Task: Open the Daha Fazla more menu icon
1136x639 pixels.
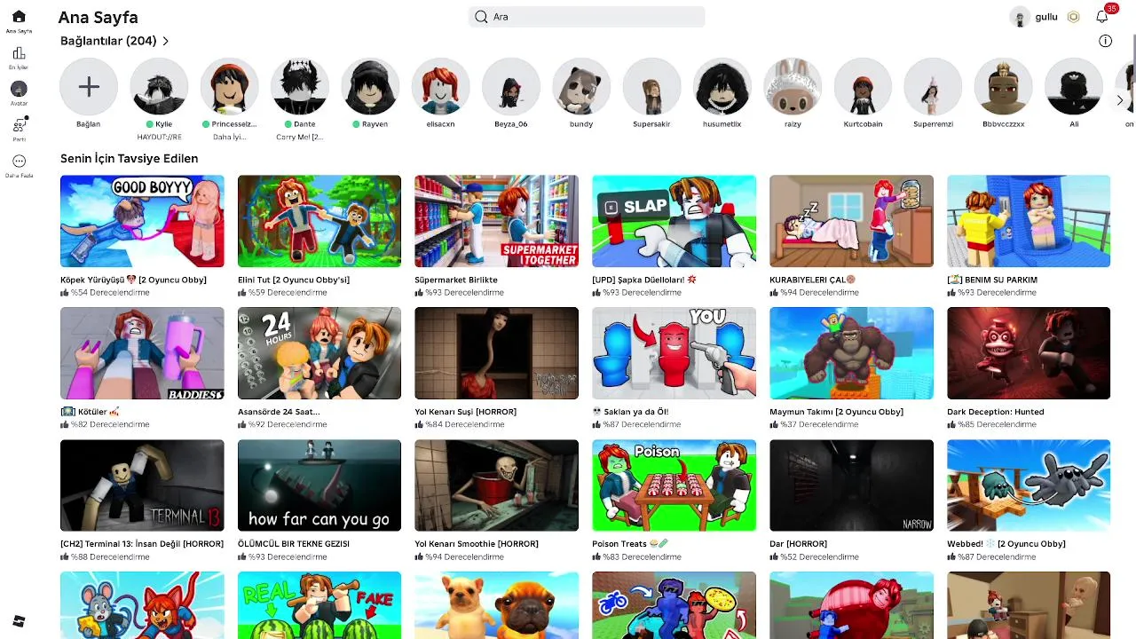Action: 19,162
